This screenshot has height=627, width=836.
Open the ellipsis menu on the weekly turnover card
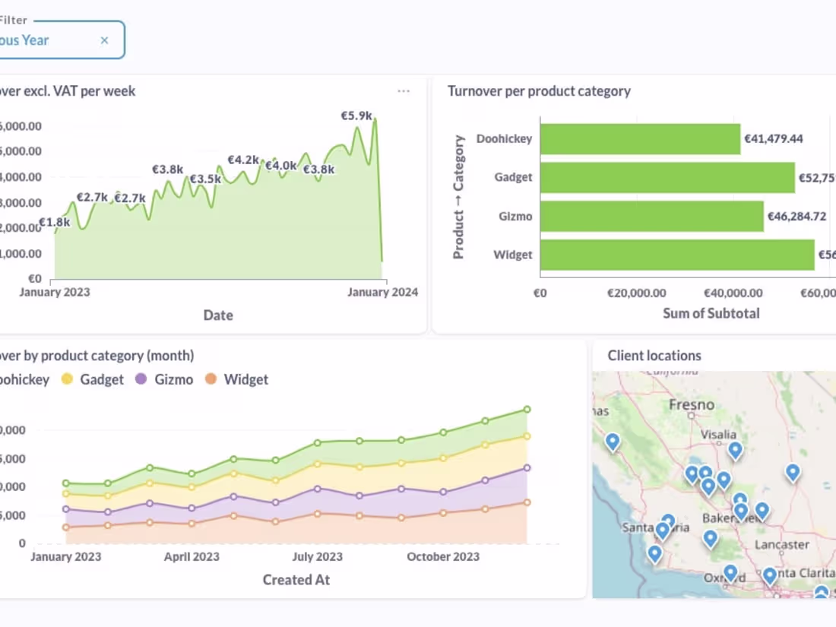pos(404,90)
